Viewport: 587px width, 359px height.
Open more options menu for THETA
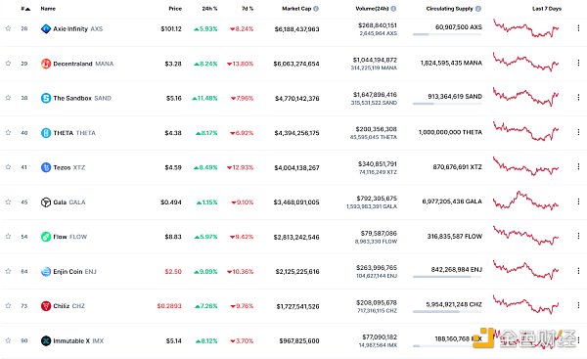coord(578,132)
